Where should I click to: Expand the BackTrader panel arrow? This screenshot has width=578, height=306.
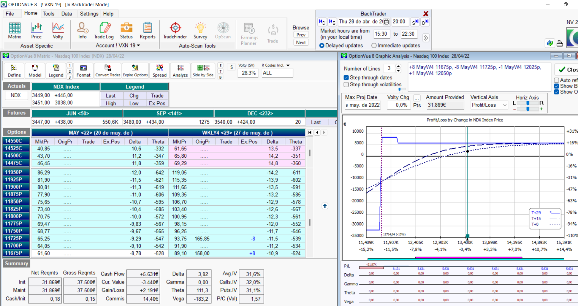(x=426, y=38)
